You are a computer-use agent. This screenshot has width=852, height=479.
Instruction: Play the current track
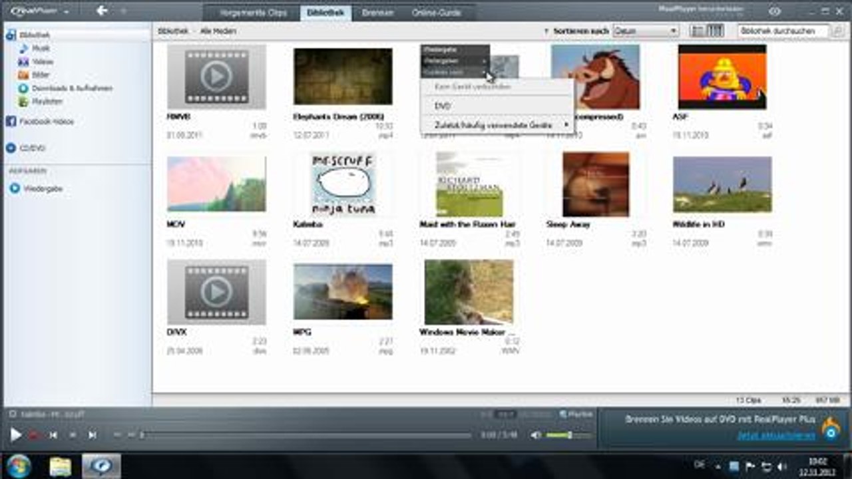click(x=15, y=435)
